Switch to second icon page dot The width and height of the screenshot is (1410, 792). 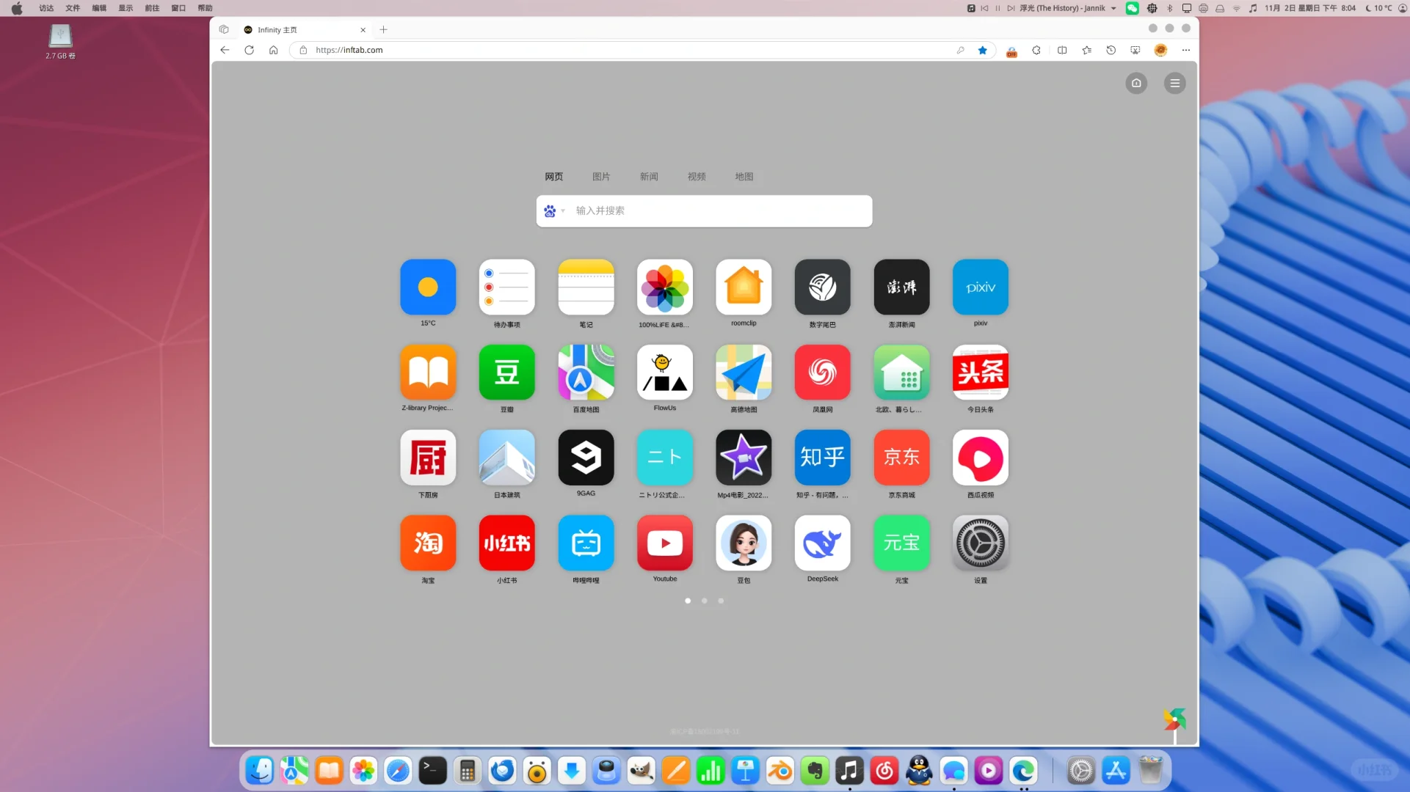[x=704, y=601]
